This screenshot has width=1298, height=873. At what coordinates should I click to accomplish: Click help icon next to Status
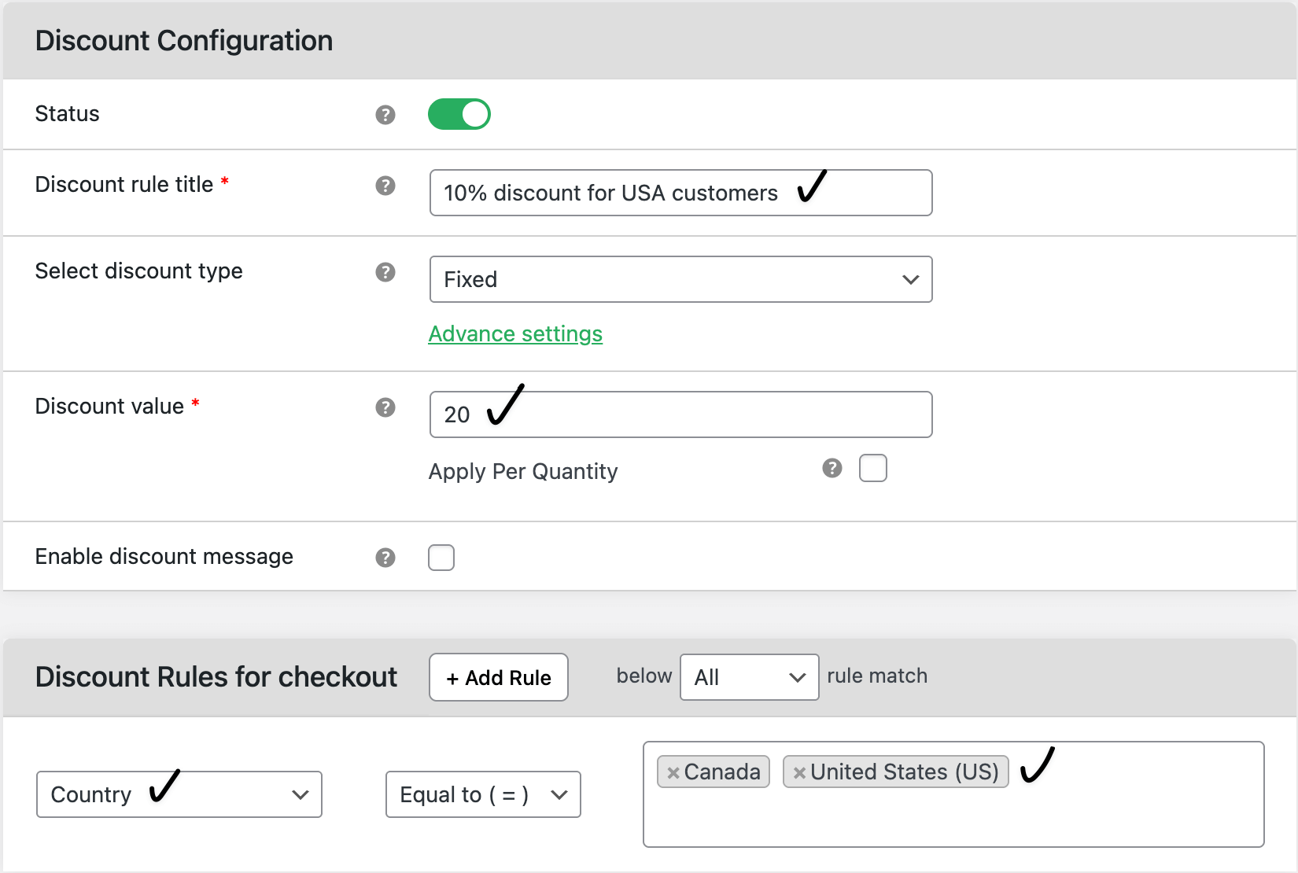(385, 115)
